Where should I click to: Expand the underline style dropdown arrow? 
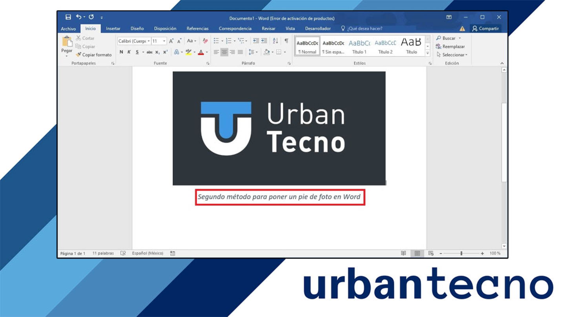tap(143, 52)
